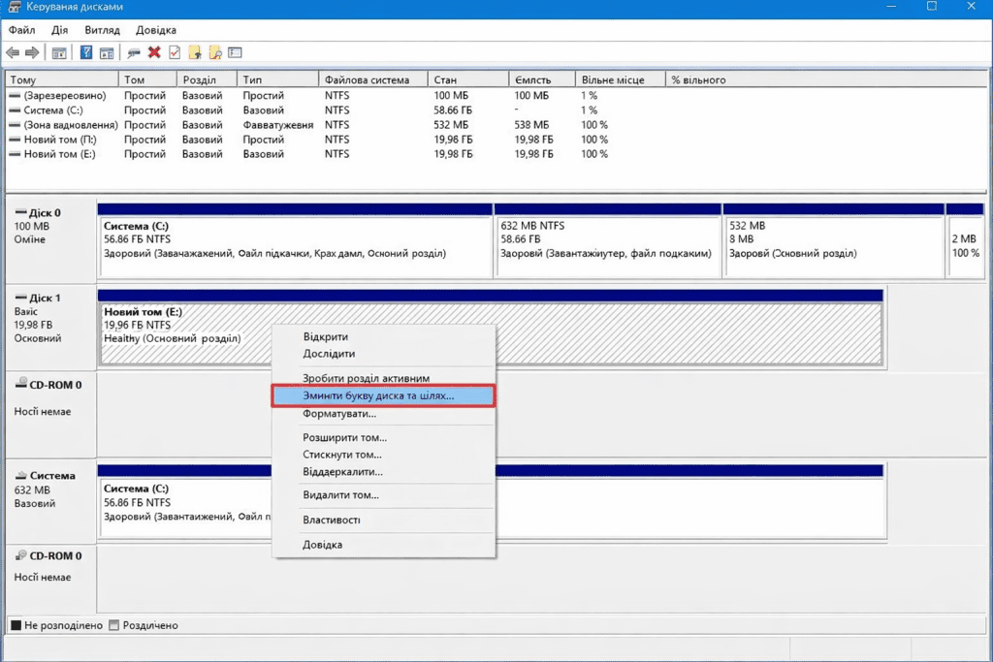Open the Вигляд menu

coord(102,30)
